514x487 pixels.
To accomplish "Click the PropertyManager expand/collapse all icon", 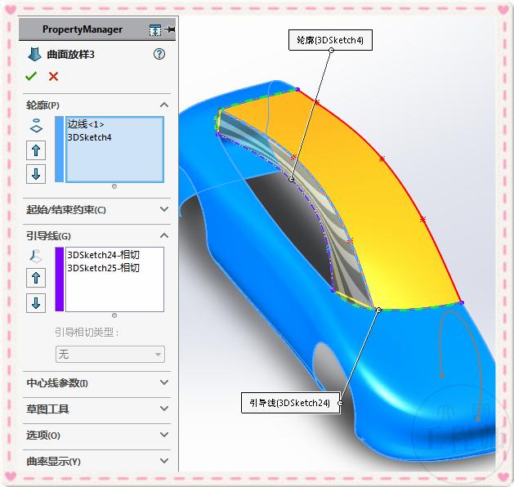I will point(155,29).
